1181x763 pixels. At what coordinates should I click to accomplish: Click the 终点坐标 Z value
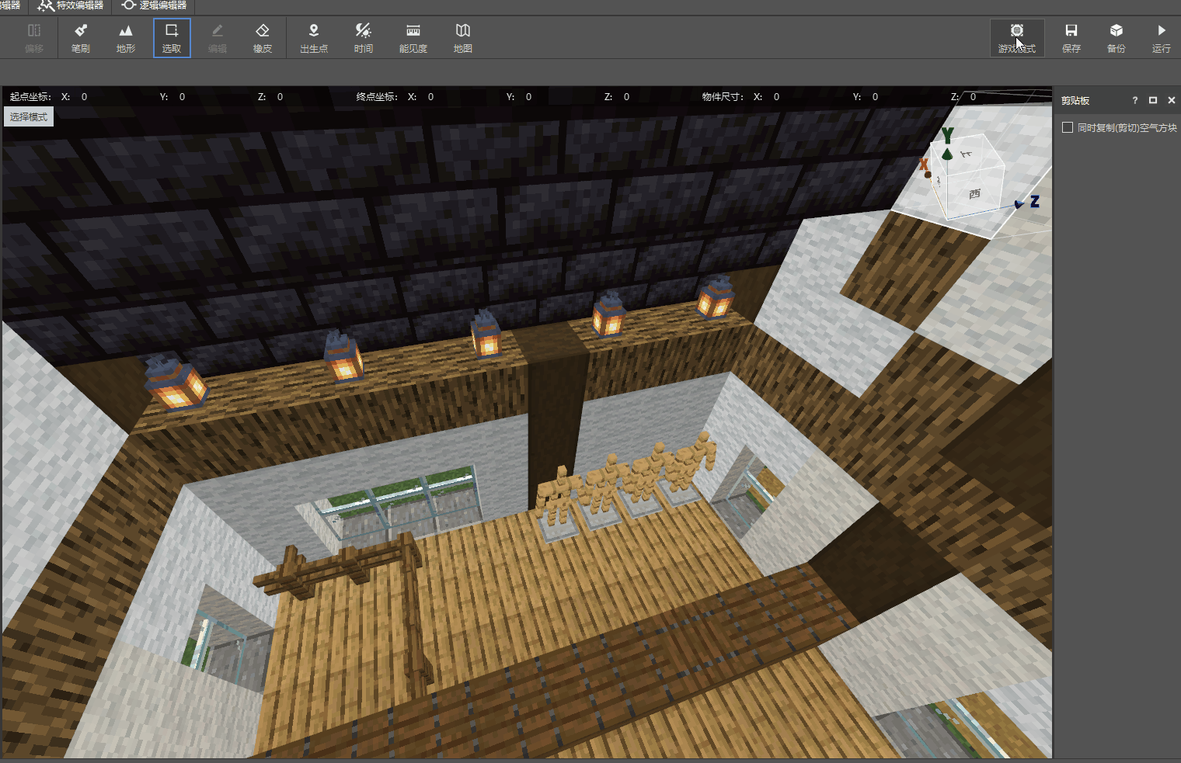click(626, 97)
